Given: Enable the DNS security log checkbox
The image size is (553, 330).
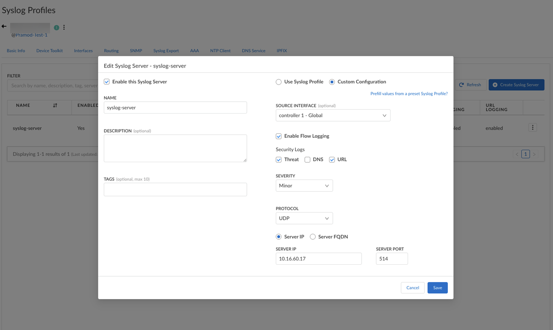Looking at the screenshot, I should (307, 160).
